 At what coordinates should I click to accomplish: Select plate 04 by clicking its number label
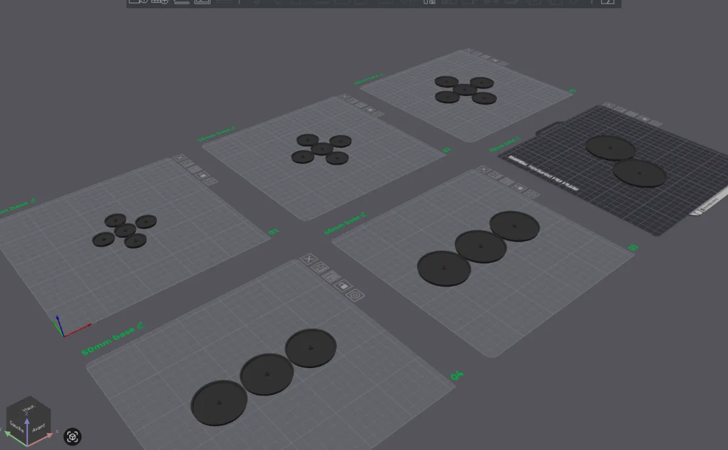pos(457,376)
